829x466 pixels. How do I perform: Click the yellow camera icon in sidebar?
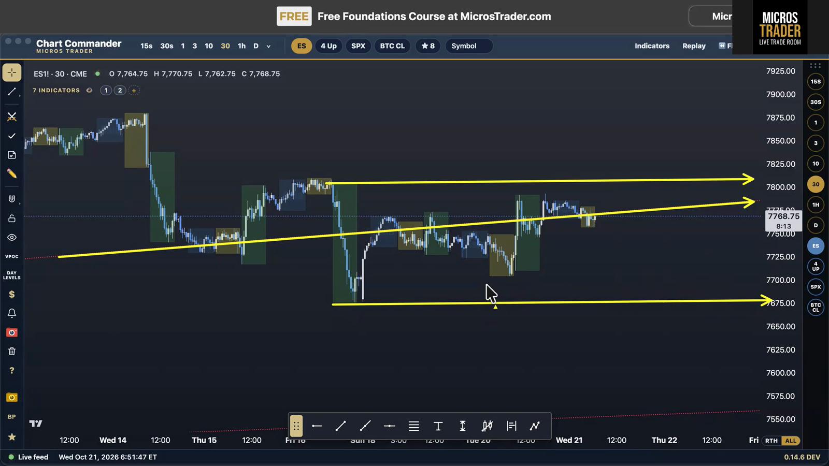12,397
